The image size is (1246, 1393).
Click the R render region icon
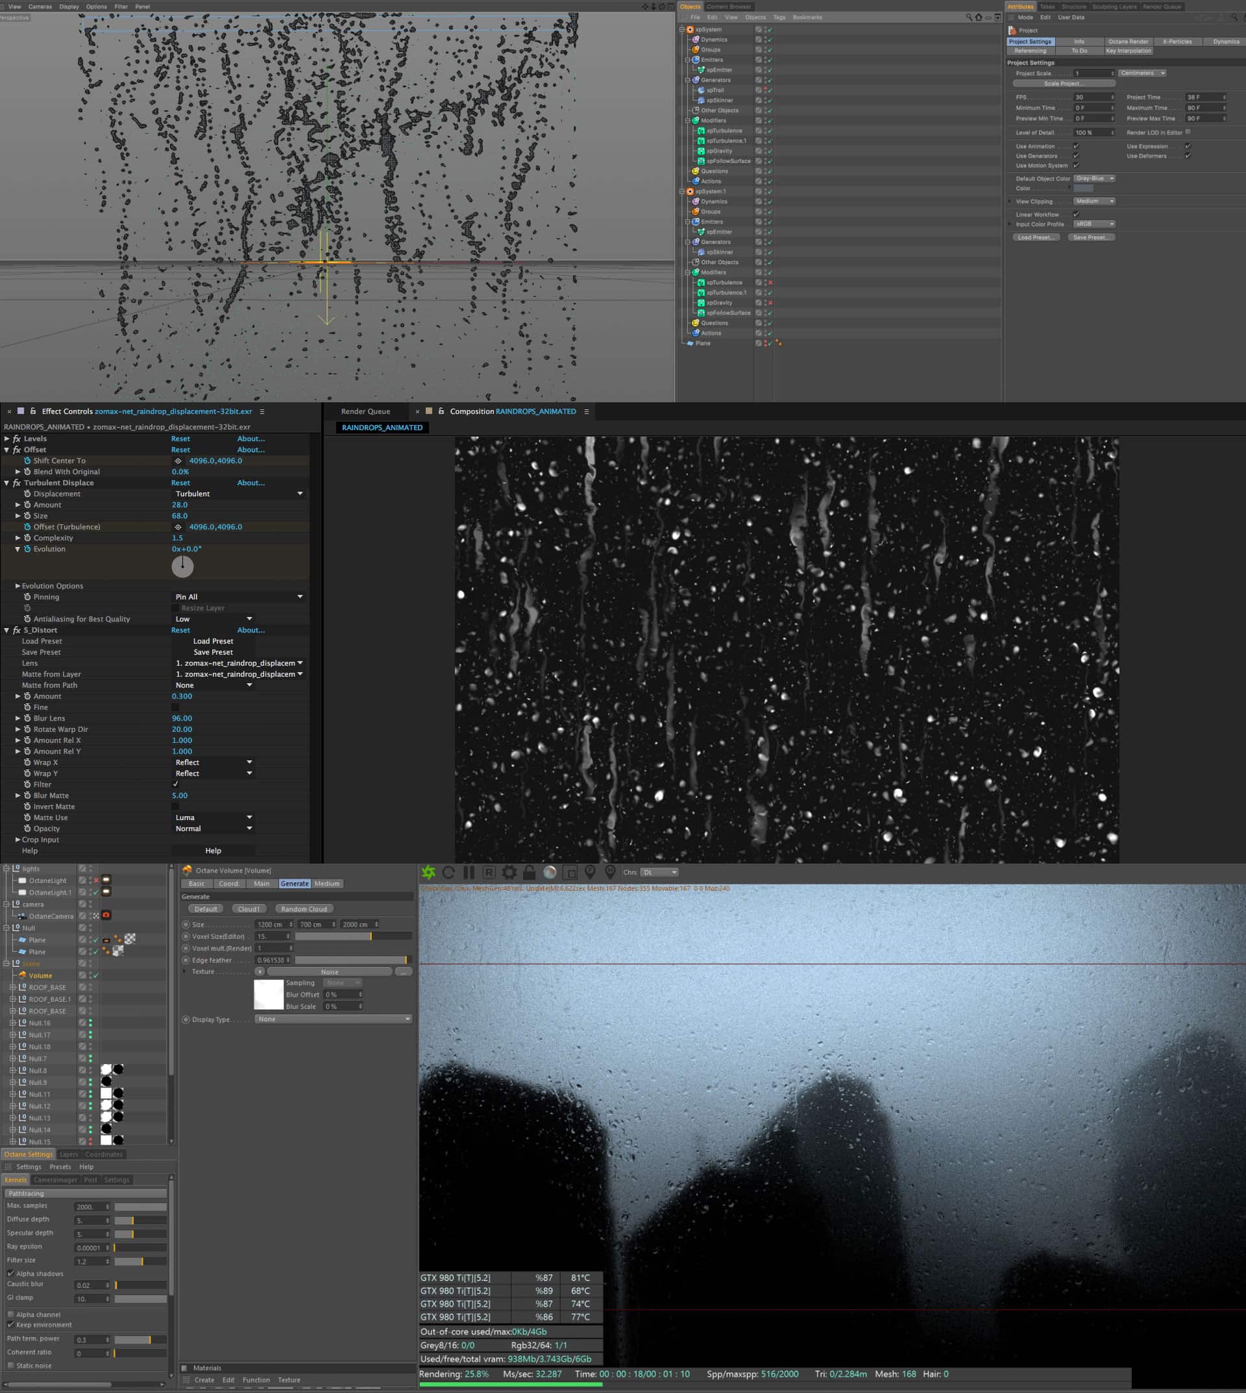coord(489,872)
